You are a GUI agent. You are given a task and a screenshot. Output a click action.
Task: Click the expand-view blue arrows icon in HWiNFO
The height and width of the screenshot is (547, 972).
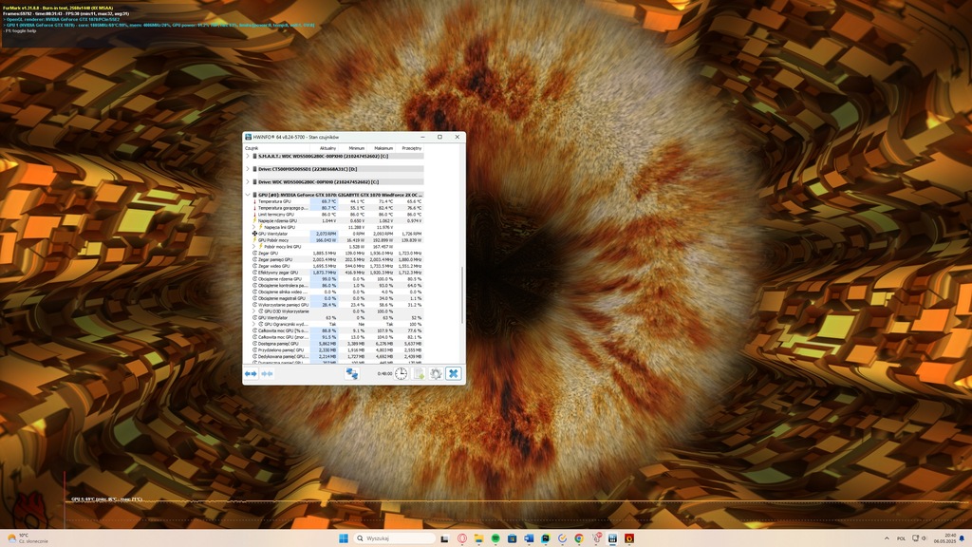click(x=251, y=374)
